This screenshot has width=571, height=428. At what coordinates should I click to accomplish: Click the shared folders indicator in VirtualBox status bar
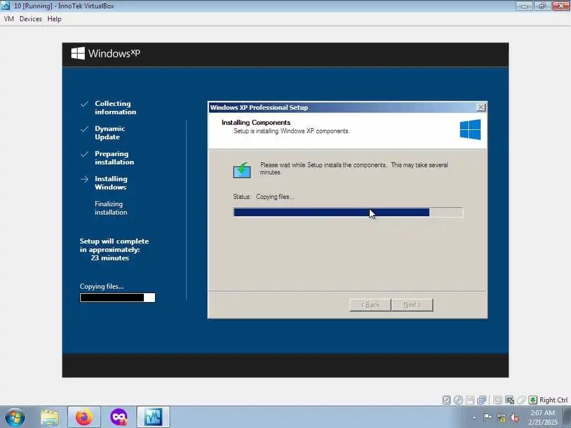coord(498,400)
